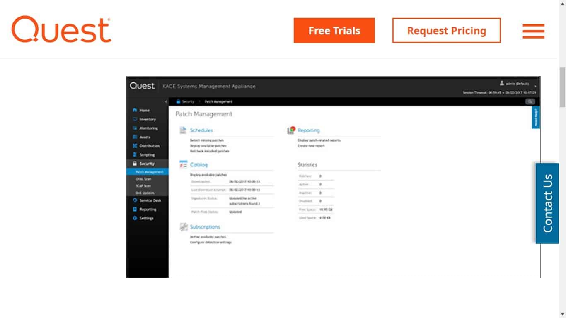The image size is (566, 318).
Task: Collapse the sidebar using the arrow
Action: coord(166,101)
